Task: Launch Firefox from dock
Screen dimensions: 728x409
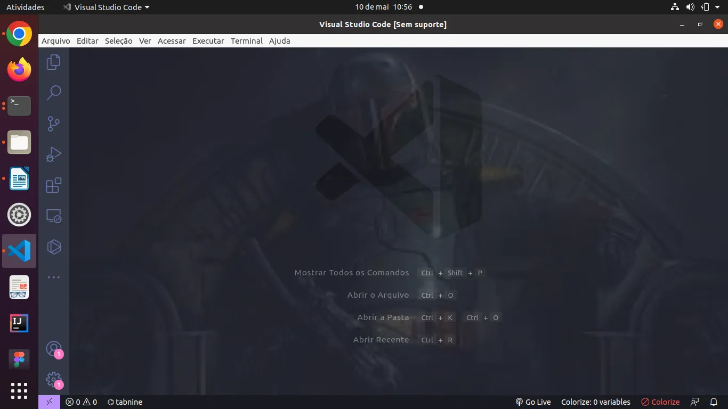Action: [19, 70]
